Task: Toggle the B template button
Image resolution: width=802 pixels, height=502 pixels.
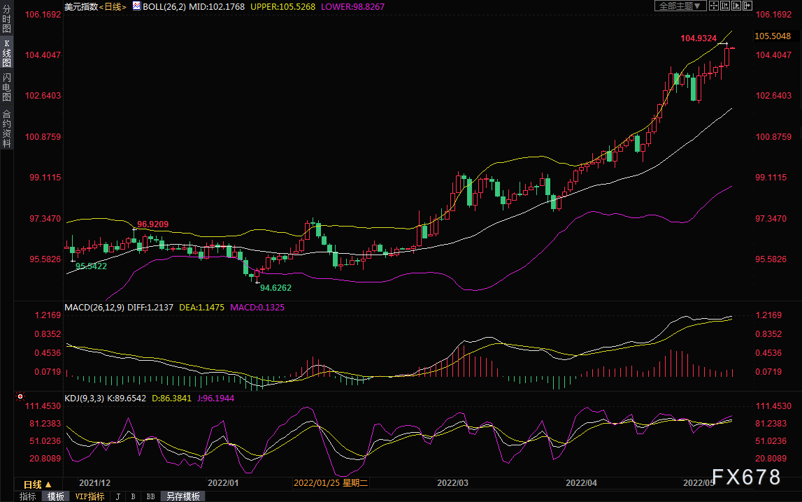Action: (133, 496)
